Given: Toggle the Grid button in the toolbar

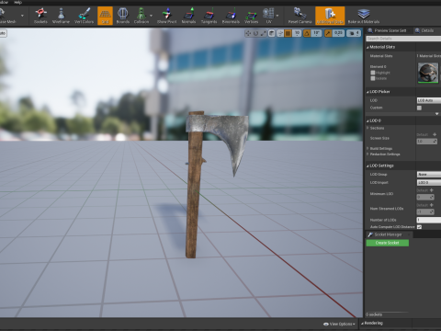Looking at the screenshot, I should pos(105,16).
